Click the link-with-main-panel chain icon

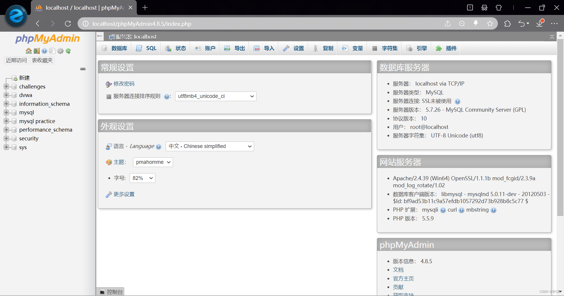click(83, 69)
